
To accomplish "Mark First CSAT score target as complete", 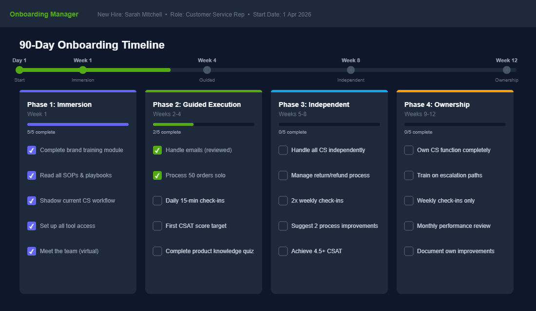I will tap(157, 226).
